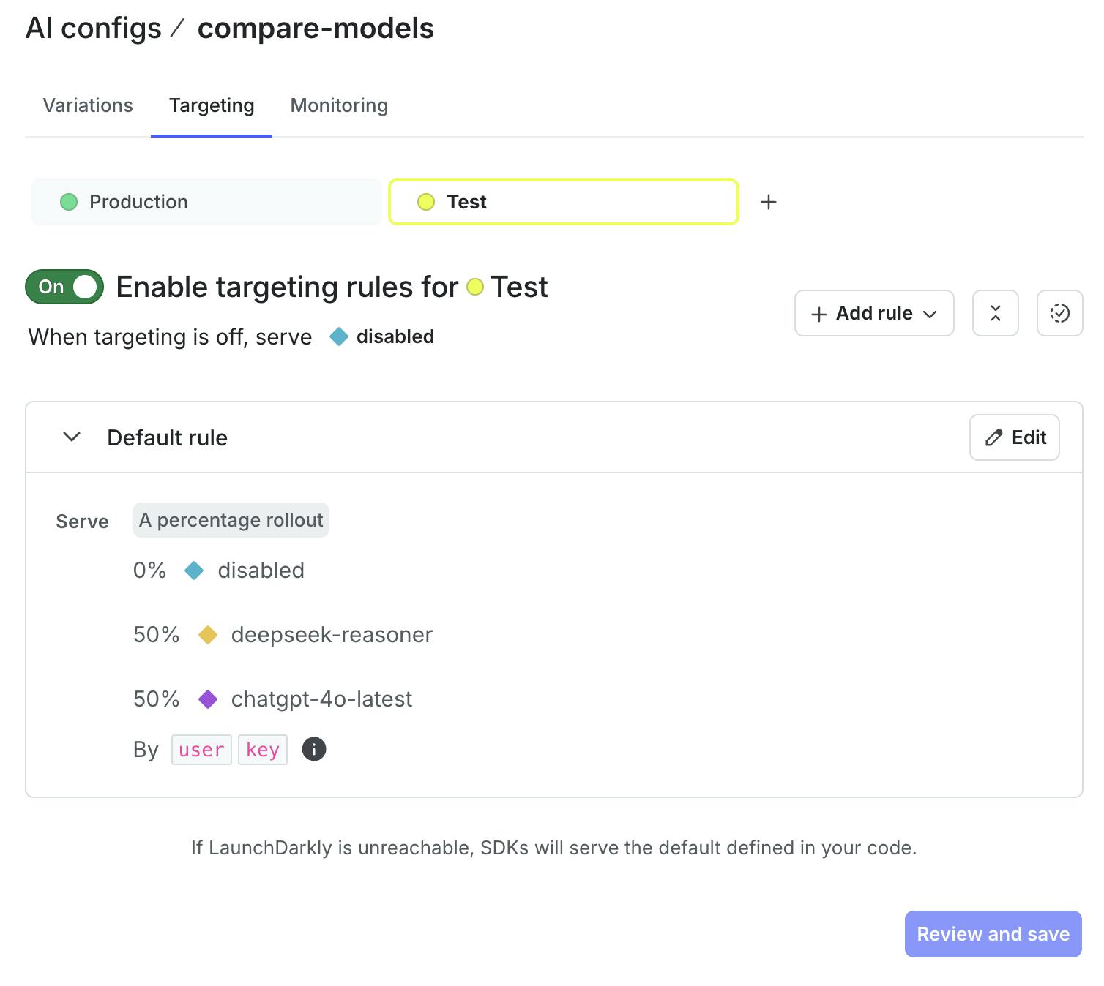The image size is (1104, 986).
Task: Select the Test environment
Action: pyautogui.click(x=563, y=202)
